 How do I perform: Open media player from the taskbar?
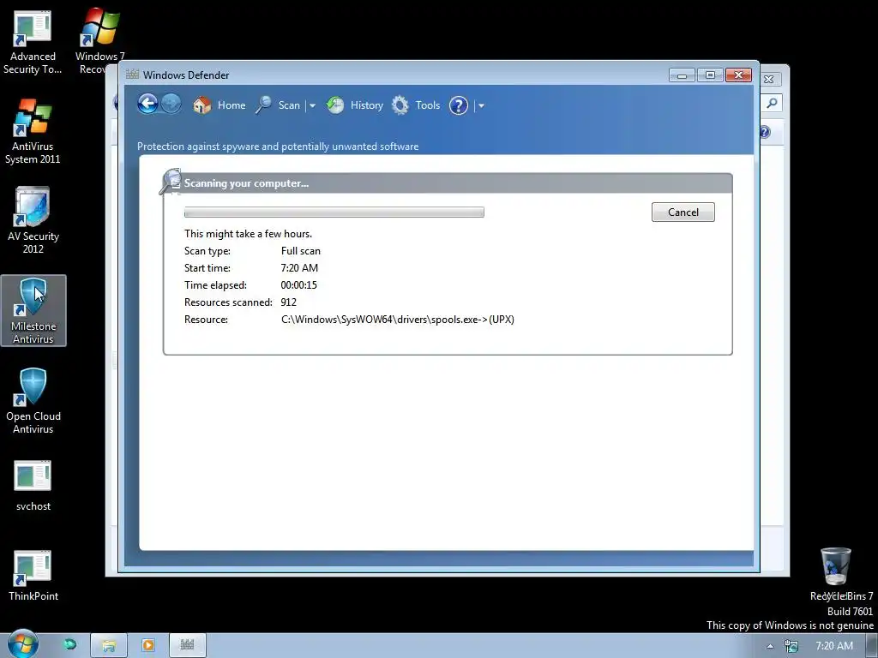[x=147, y=645]
